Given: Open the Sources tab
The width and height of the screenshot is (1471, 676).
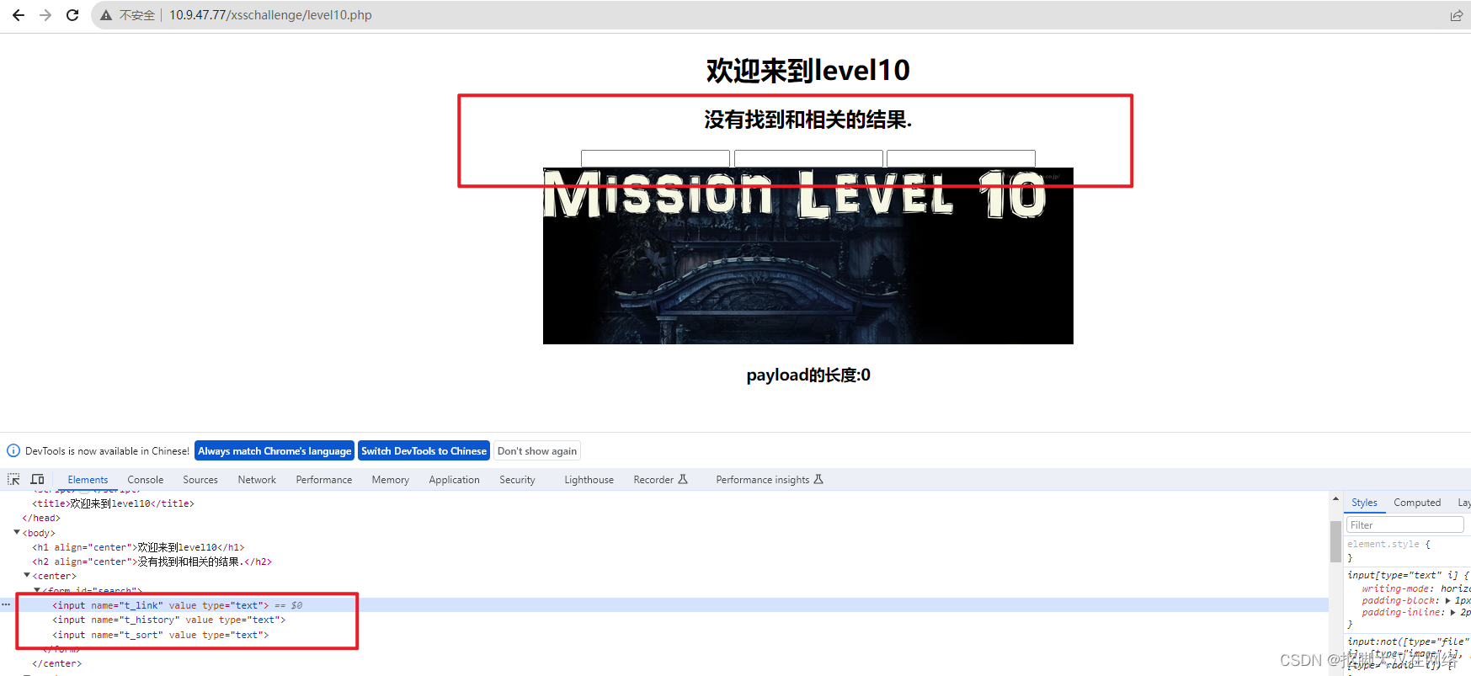Looking at the screenshot, I should 200,479.
